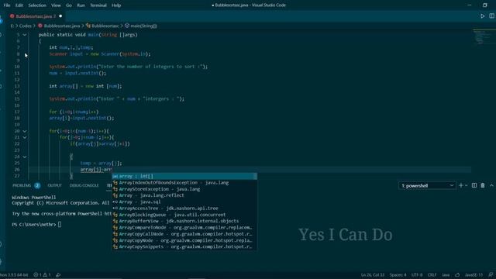Run the Java file with play icon
The image size is (496, 279).
click(x=482, y=15)
